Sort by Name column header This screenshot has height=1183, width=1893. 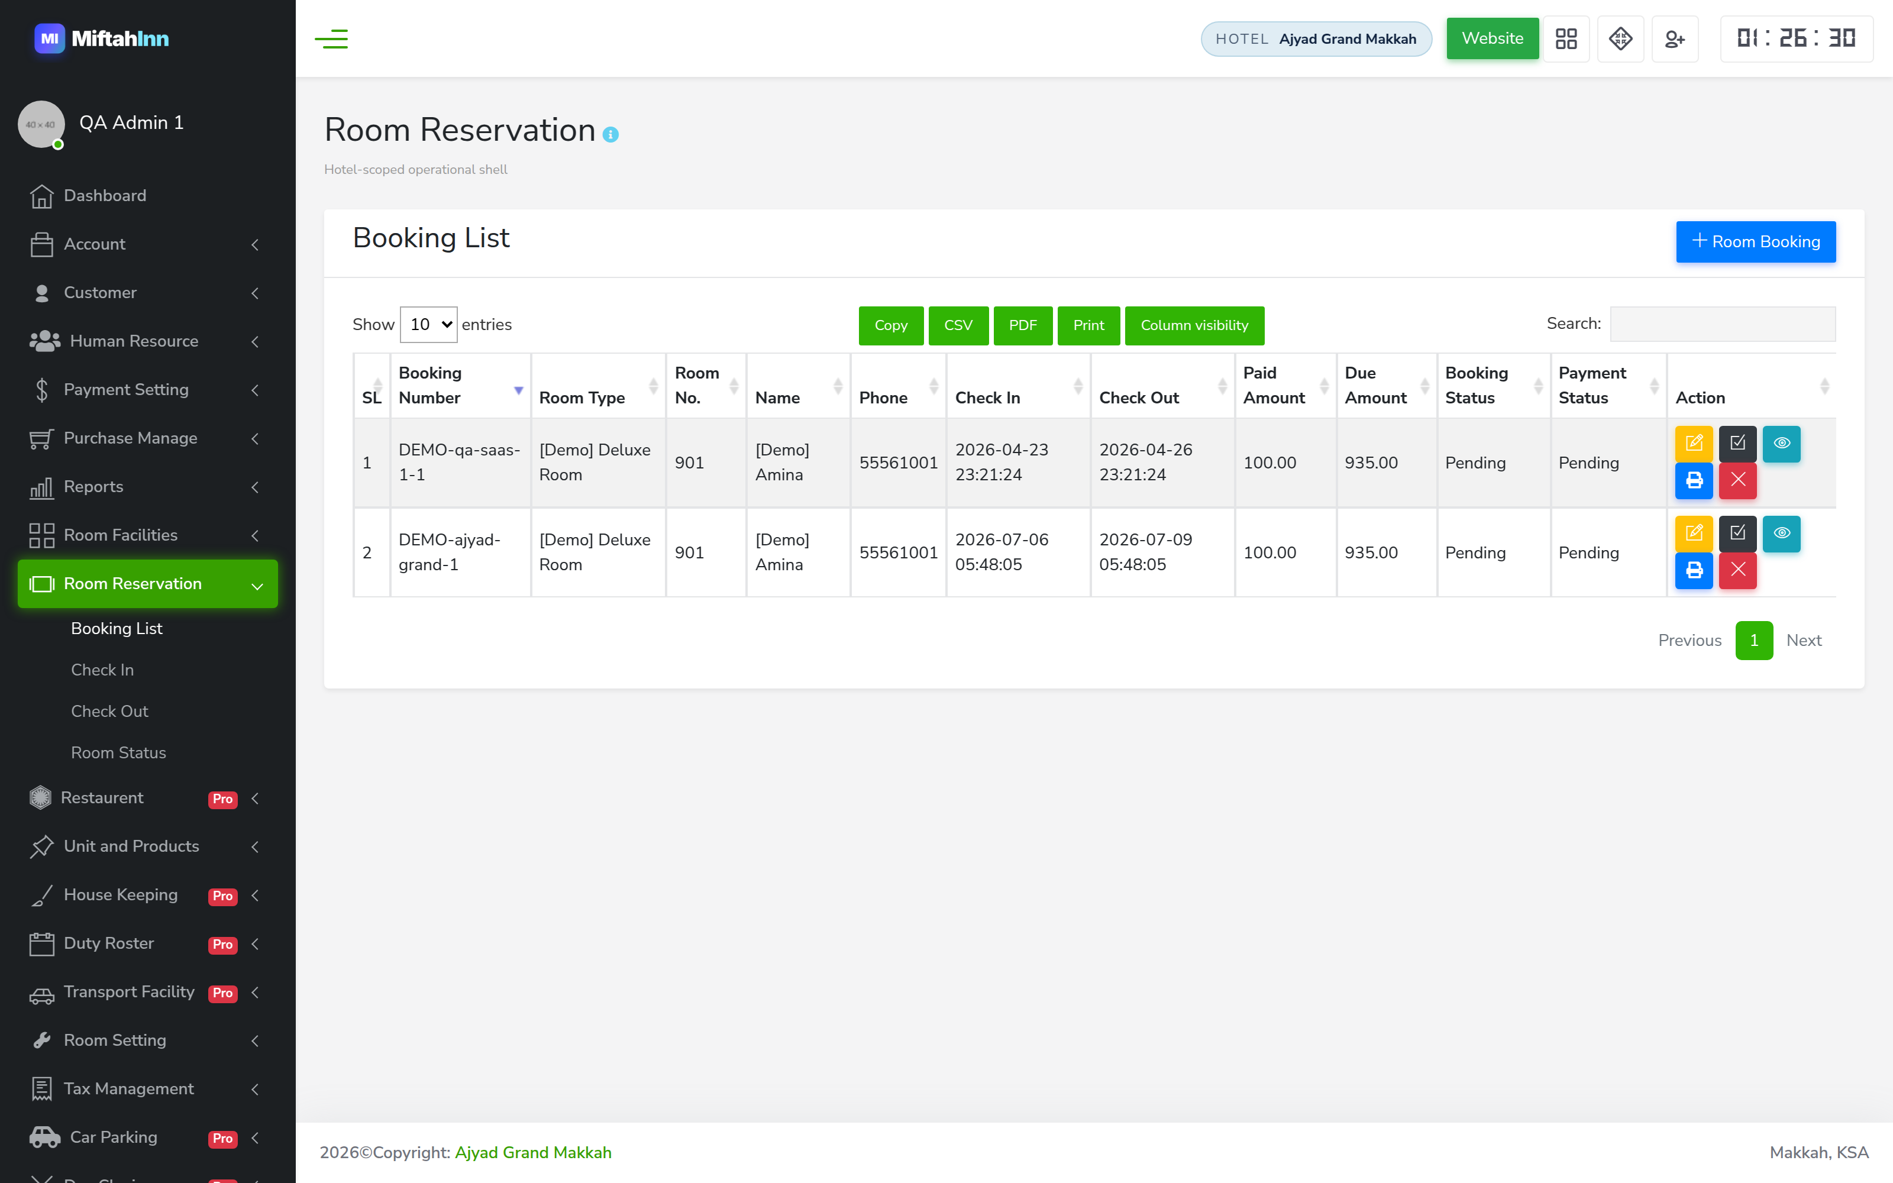coord(798,386)
